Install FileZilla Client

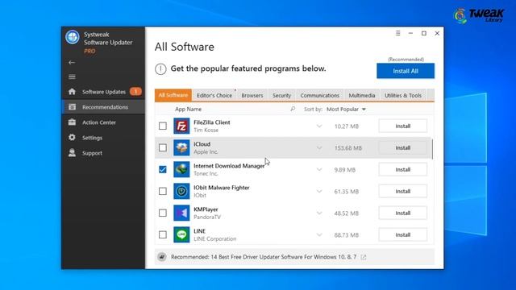[403, 126]
